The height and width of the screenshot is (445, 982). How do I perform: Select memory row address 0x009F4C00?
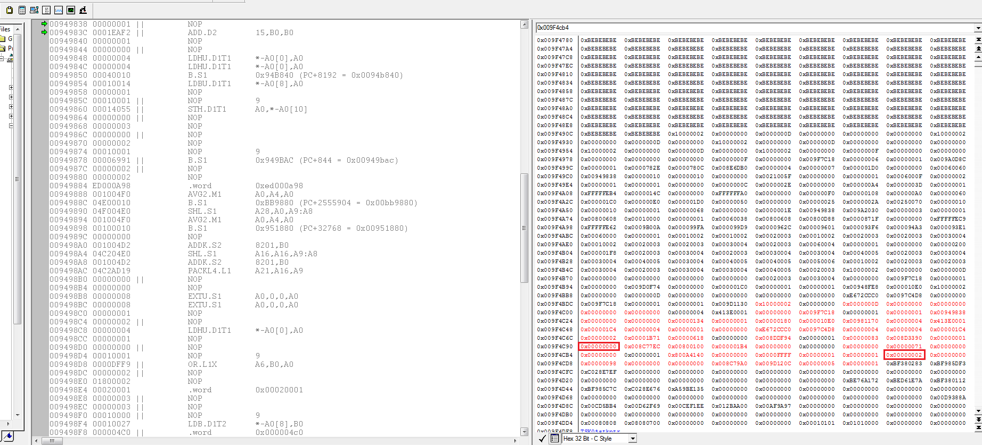(x=555, y=312)
